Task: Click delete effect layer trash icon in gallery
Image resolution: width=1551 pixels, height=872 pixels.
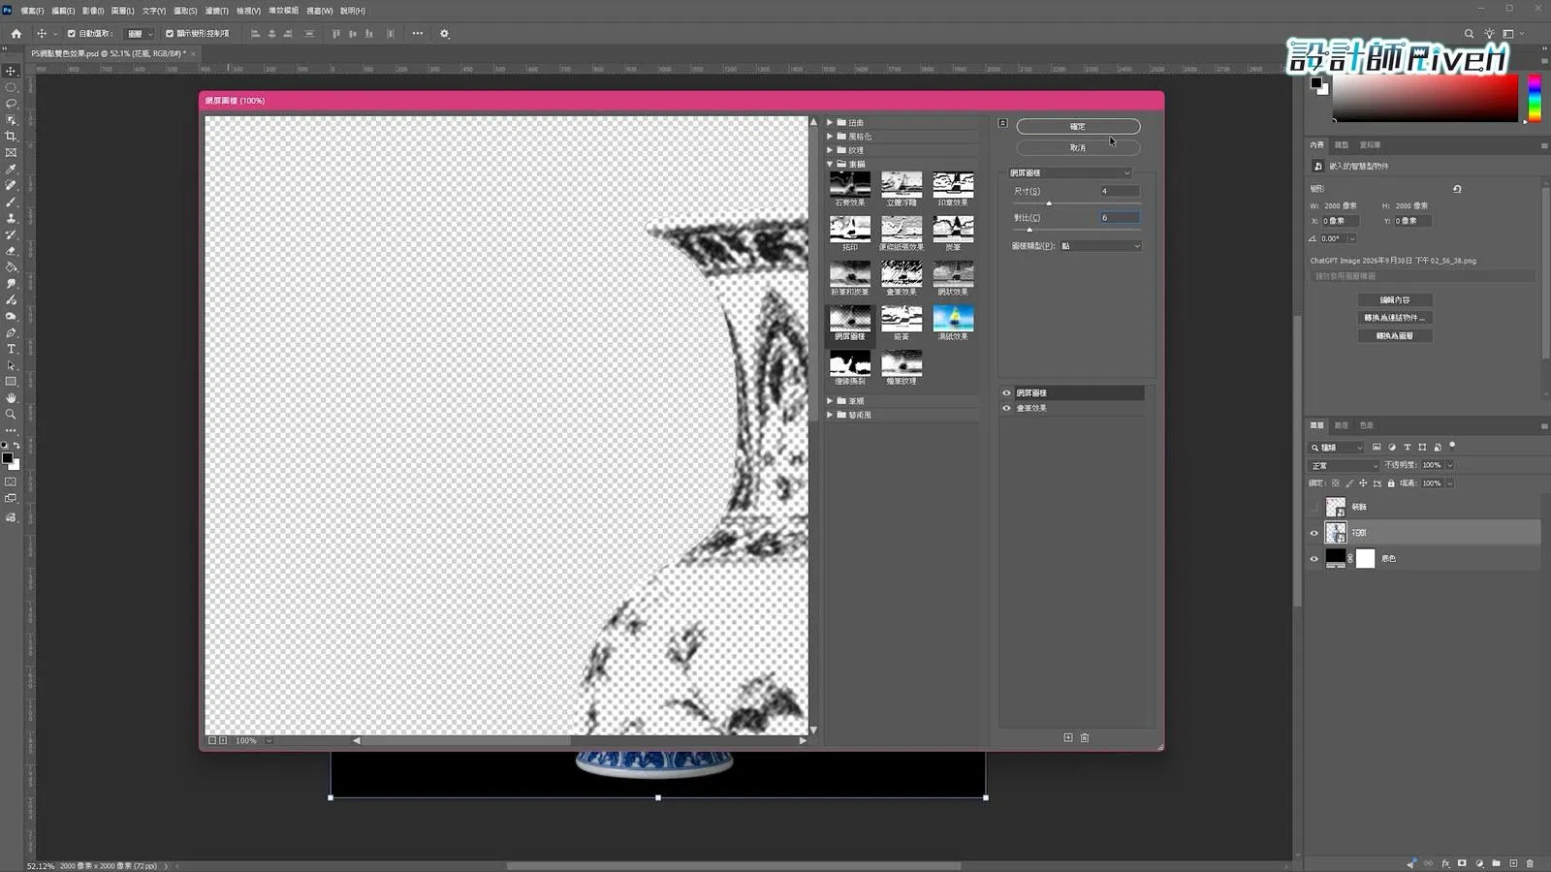Action: [x=1085, y=738]
